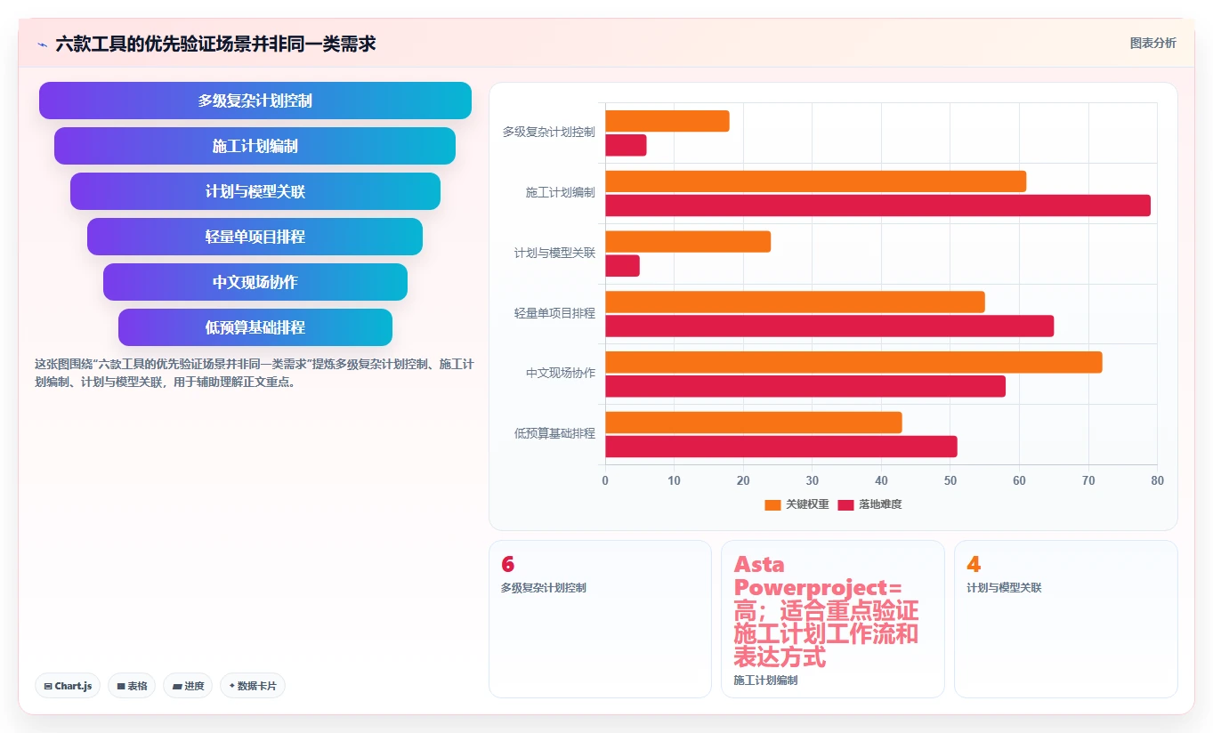Screen dimensions: 1213x733
Task: Select the 施工计划编制 funnel stage
Action: (x=255, y=146)
